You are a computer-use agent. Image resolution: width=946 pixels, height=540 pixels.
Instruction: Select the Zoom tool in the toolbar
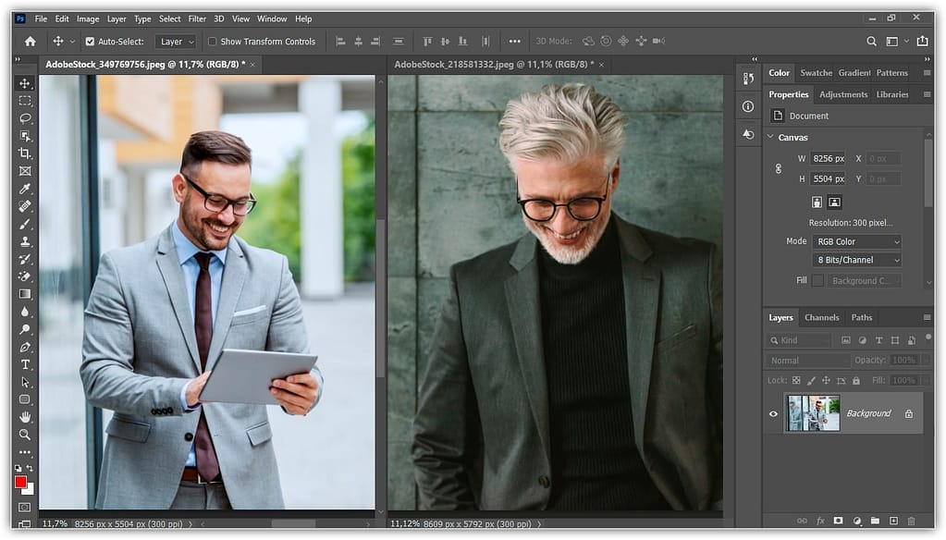25,435
